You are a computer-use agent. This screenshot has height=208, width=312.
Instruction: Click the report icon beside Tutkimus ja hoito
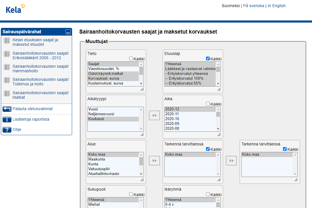[x=7, y=80]
